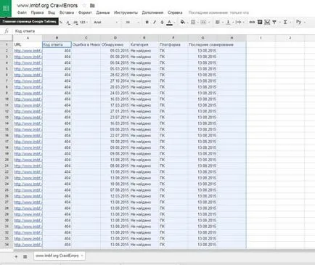Image resolution: width=315 pixels, height=265 pixels.
Task: Open URL link in row 20
Action: 28,160
